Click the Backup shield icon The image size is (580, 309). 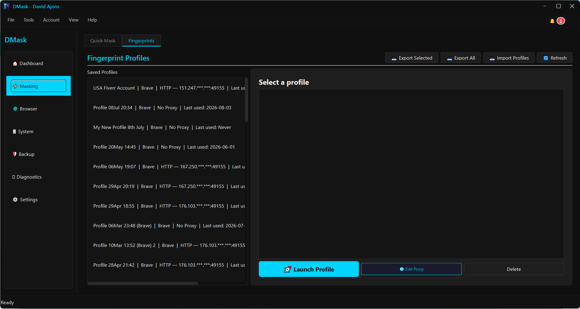point(15,154)
